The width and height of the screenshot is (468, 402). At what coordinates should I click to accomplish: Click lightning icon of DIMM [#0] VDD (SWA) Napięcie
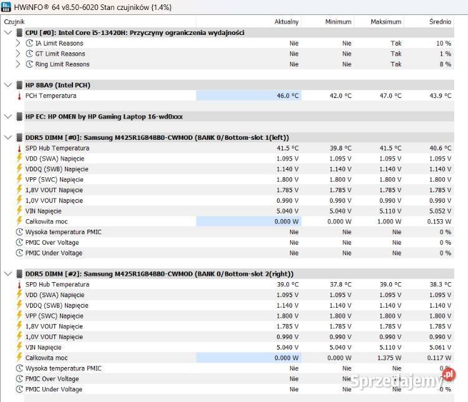pyautogui.click(x=19, y=158)
